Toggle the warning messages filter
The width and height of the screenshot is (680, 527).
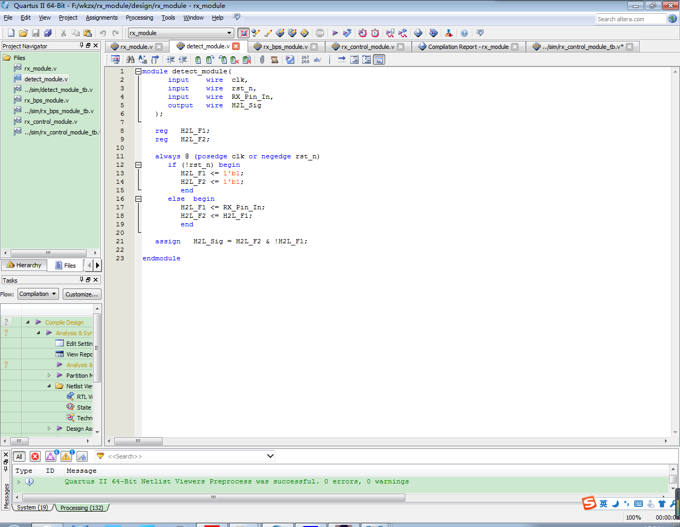tap(66, 456)
